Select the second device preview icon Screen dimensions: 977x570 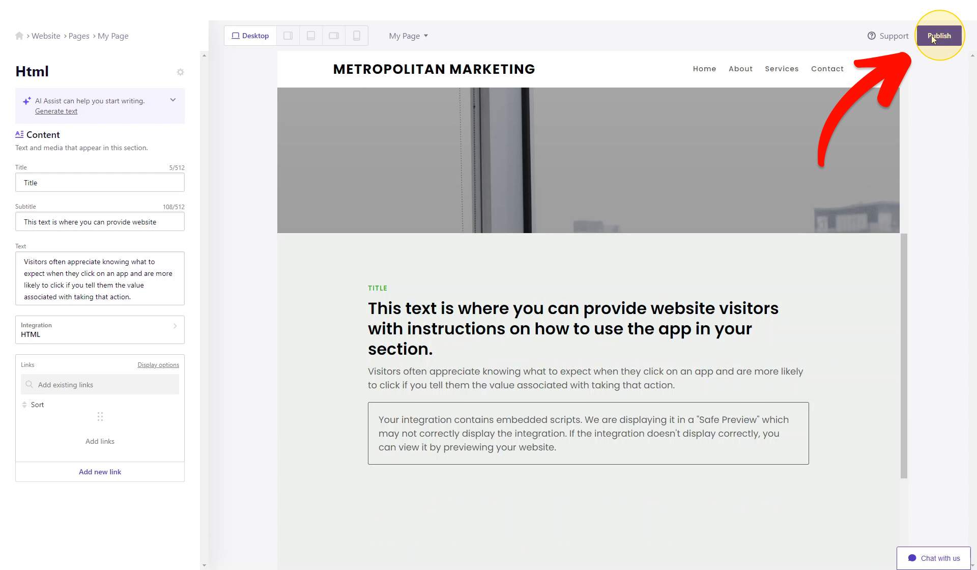[288, 36]
